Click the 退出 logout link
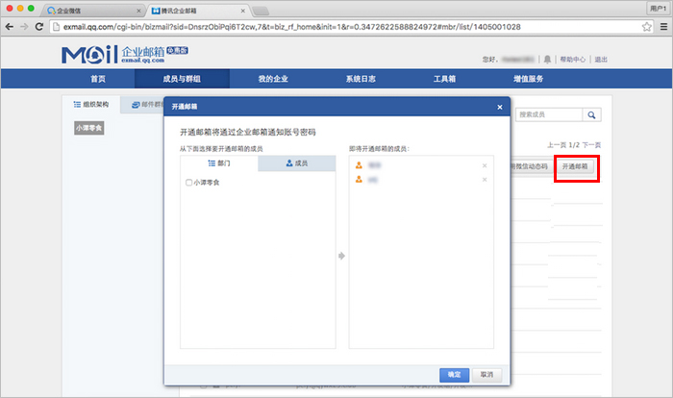 tap(601, 60)
